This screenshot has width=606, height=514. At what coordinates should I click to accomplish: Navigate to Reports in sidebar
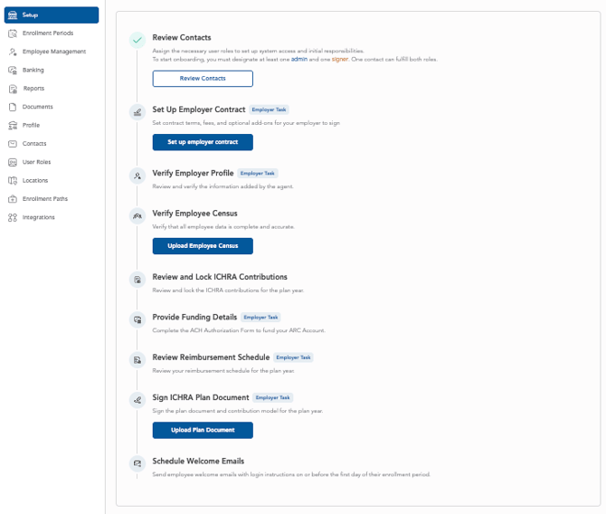33,89
